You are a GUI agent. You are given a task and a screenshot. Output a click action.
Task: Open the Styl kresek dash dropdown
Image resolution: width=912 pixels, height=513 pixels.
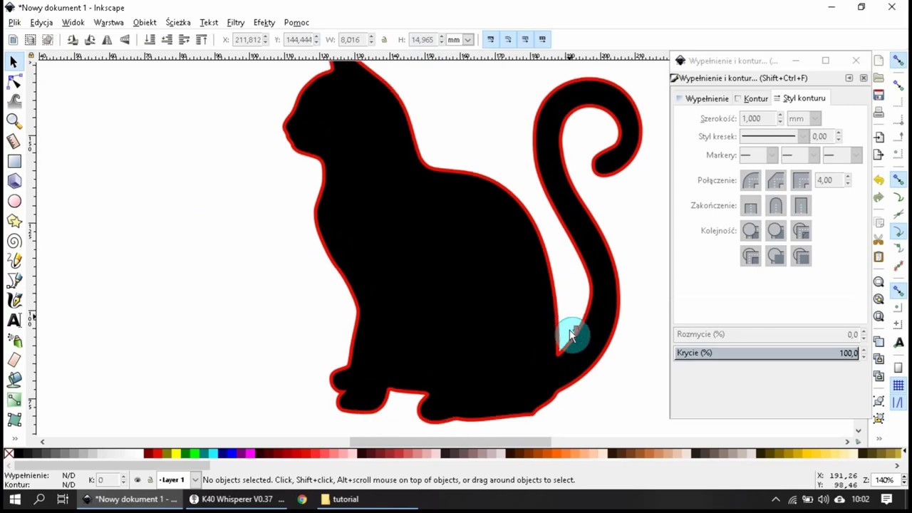tap(804, 136)
